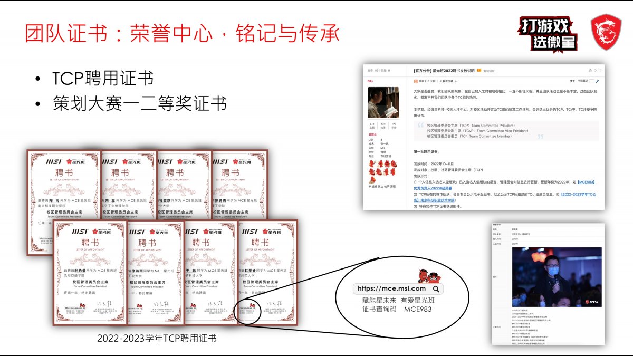Click the text 证书查询码 MCE983
This screenshot has height=356, width=633.
click(397, 309)
